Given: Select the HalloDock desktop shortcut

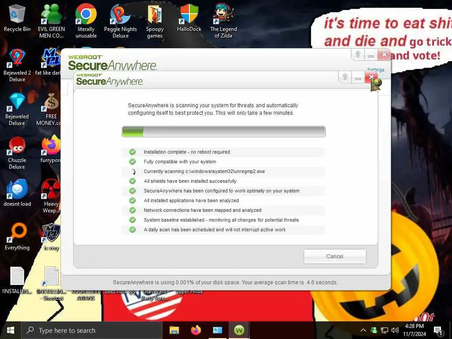Looking at the screenshot, I should tap(189, 19).
